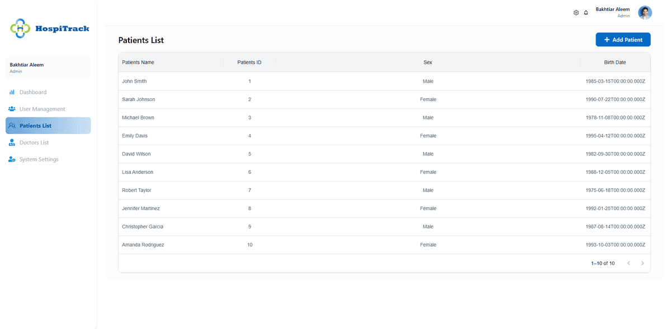Click birth date 1982-09-30T00:00:00.000Z
This screenshot has height=329, width=671.
(x=615, y=154)
